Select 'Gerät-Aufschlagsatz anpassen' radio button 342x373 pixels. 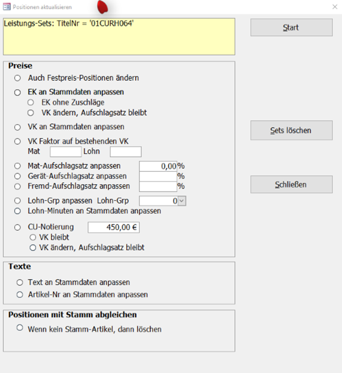coord(18,176)
